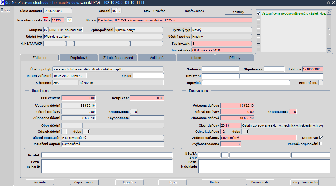Toggle Odpisovat checkbox
The height and width of the screenshot is (186, 336).
click(x=321, y=137)
